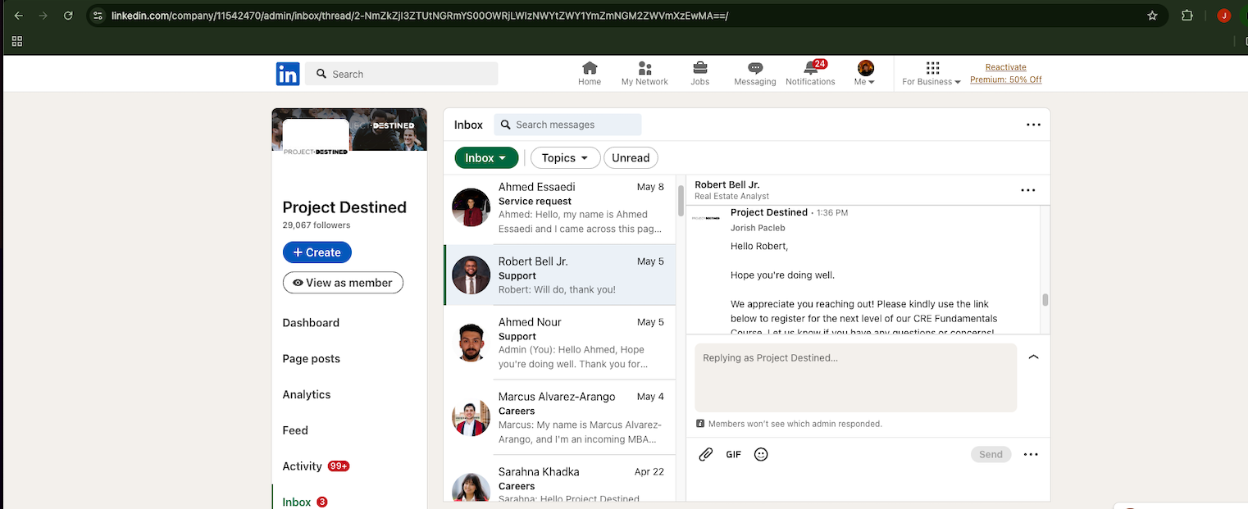Select Inbox in page sidebar
This screenshot has width=1248, height=509.
[305, 502]
